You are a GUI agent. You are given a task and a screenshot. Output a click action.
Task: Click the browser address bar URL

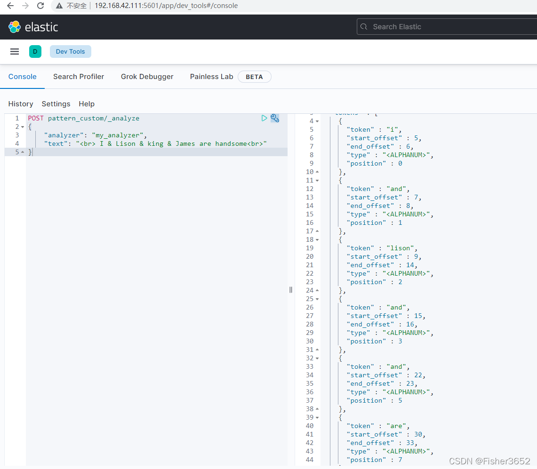click(x=166, y=6)
